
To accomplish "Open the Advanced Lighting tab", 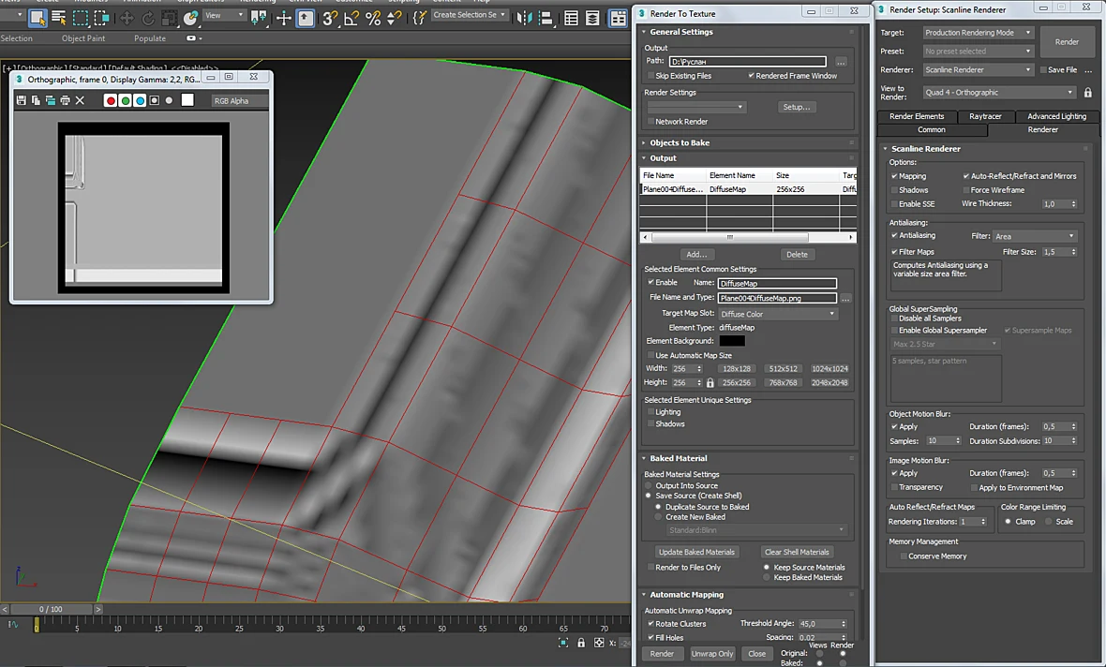I will (1056, 116).
